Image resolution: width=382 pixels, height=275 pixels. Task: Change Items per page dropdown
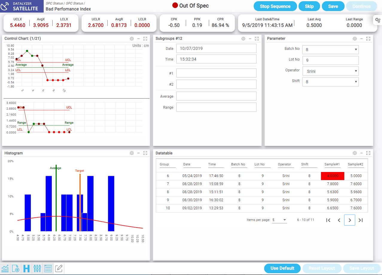279,220
